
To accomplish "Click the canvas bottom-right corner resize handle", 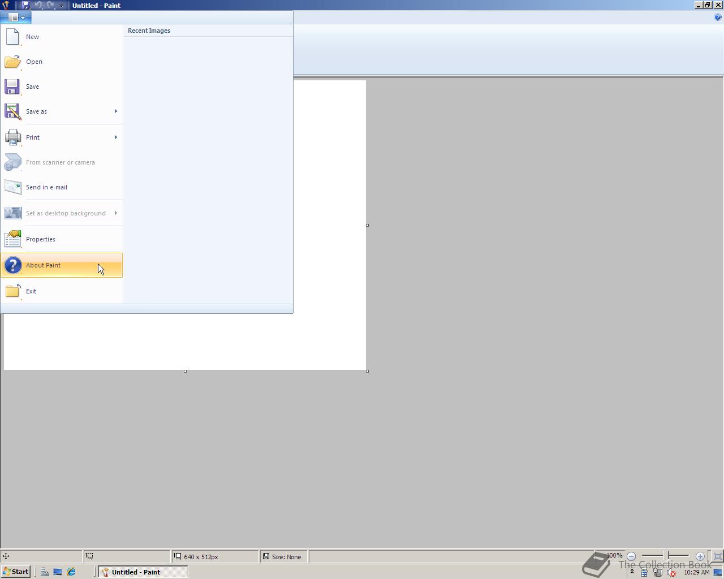I will click(x=367, y=371).
